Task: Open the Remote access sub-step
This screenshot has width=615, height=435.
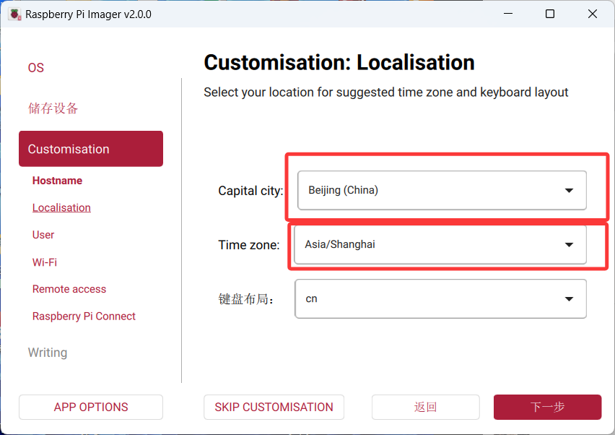Action: coord(69,289)
